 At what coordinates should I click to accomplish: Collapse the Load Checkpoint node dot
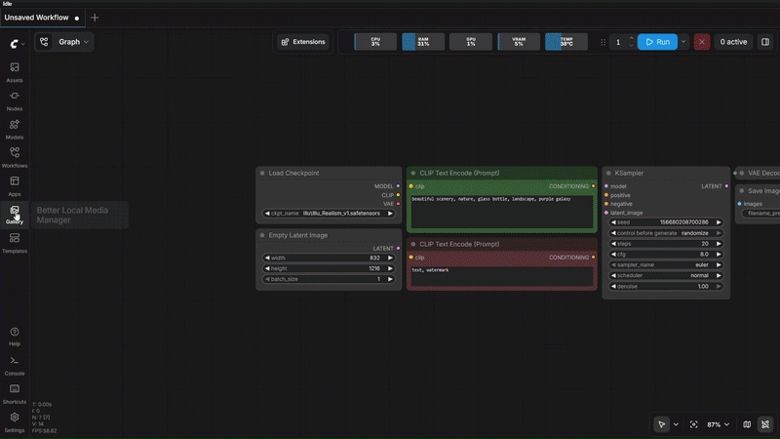point(262,174)
